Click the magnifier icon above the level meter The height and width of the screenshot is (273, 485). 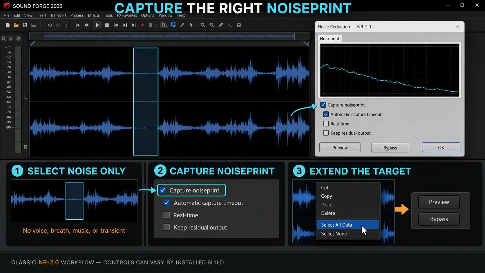tap(4, 39)
